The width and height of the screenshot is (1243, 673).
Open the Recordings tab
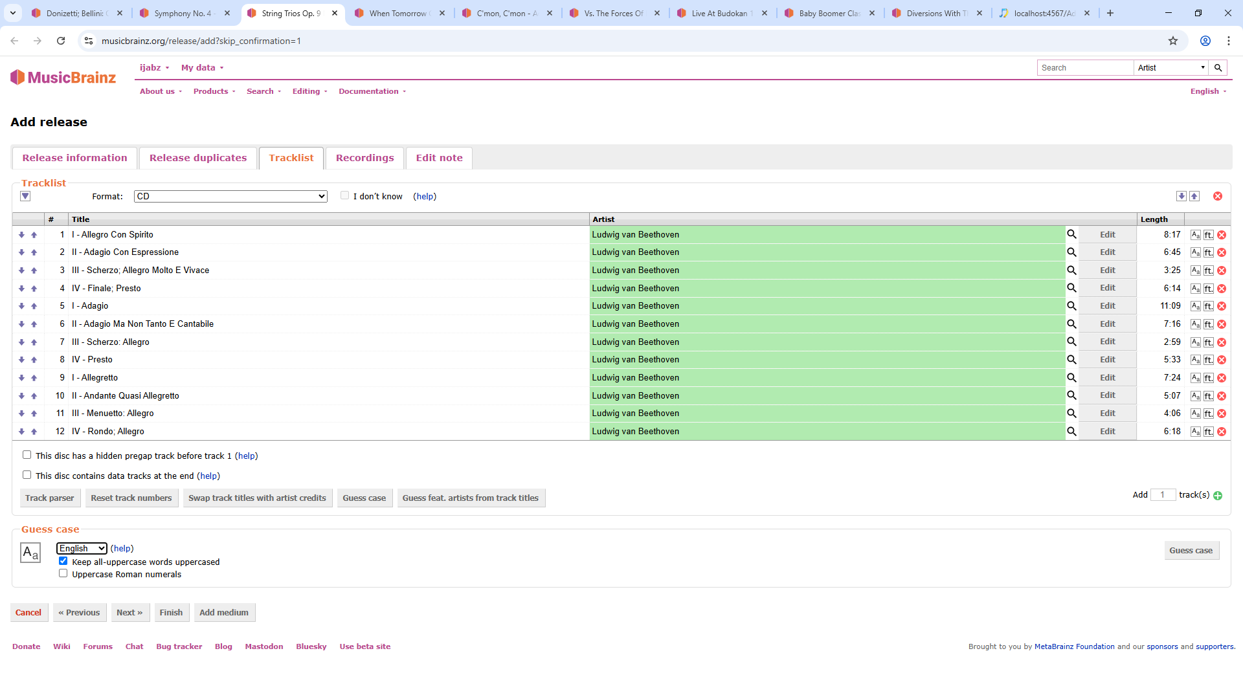coord(365,158)
